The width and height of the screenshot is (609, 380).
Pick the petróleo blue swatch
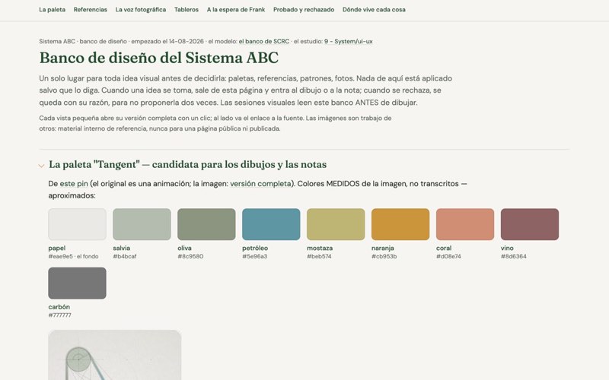[x=271, y=224]
